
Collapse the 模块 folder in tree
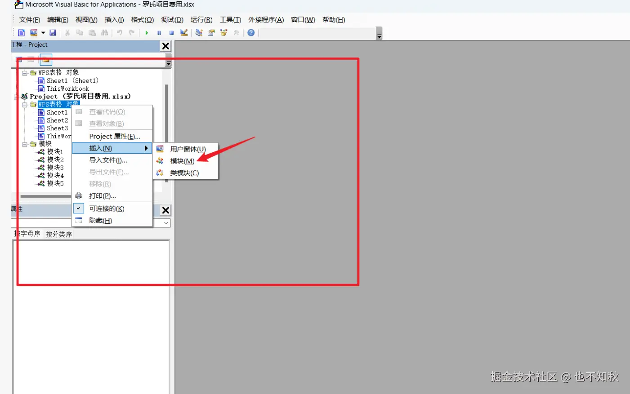[x=25, y=144]
